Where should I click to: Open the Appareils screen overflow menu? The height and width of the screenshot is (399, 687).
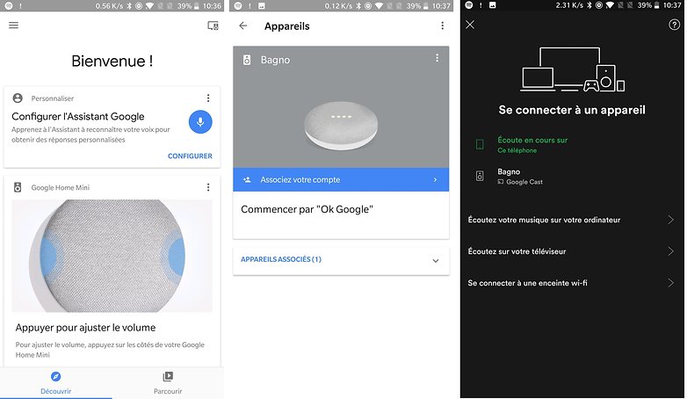pyautogui.click(x=443, y=25)
